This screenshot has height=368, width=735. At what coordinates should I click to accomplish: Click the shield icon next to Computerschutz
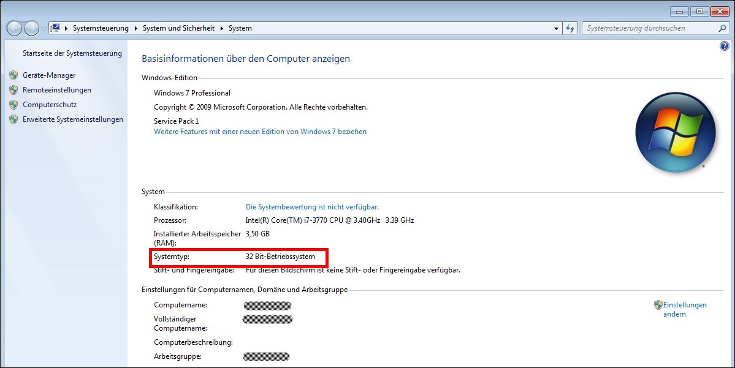(x=13, y=105)
